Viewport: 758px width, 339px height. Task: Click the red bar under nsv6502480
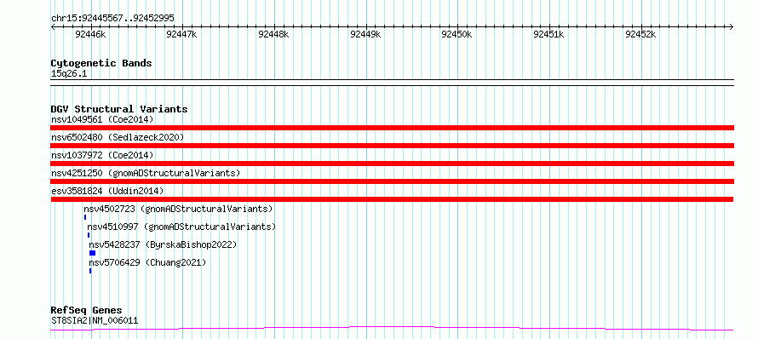392,146
